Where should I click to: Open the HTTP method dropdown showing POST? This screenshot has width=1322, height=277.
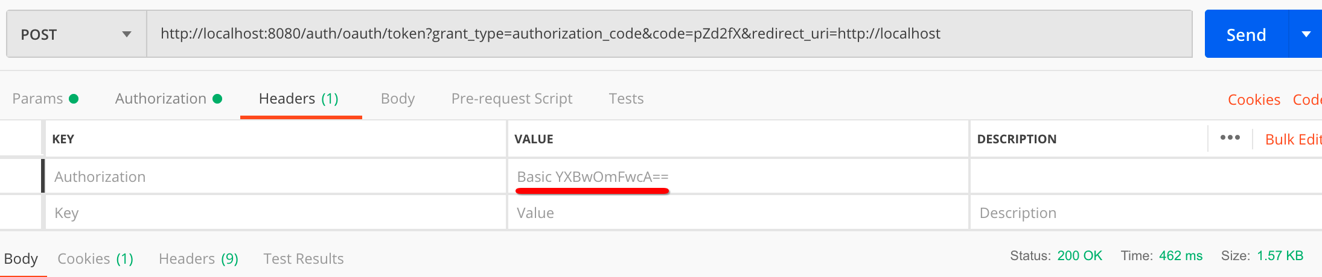coord(76,34)
